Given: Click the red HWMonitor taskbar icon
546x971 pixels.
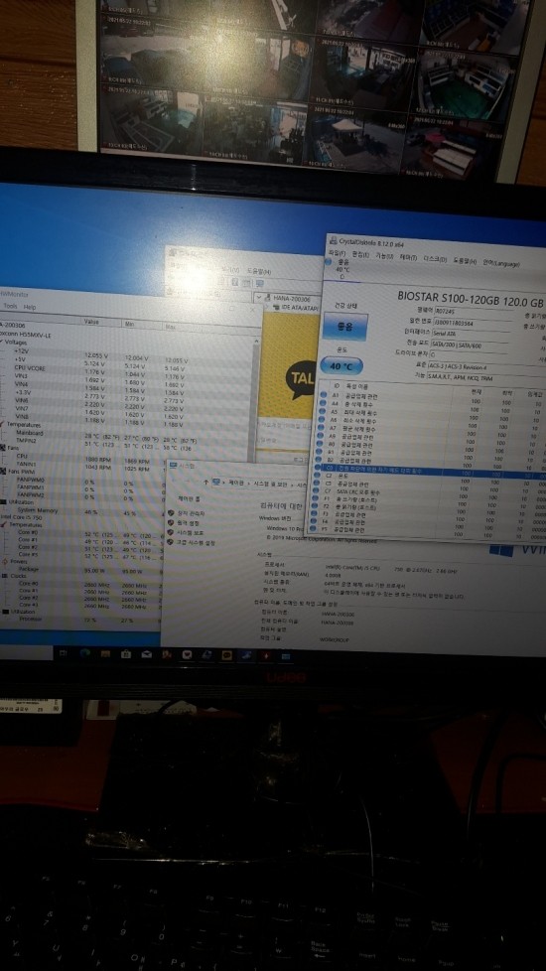Looking at the screenshot, I should [266, 655].
